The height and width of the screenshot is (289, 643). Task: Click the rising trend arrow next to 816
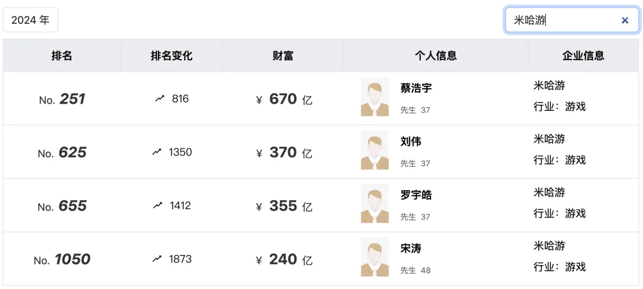[x=160, y=98]
